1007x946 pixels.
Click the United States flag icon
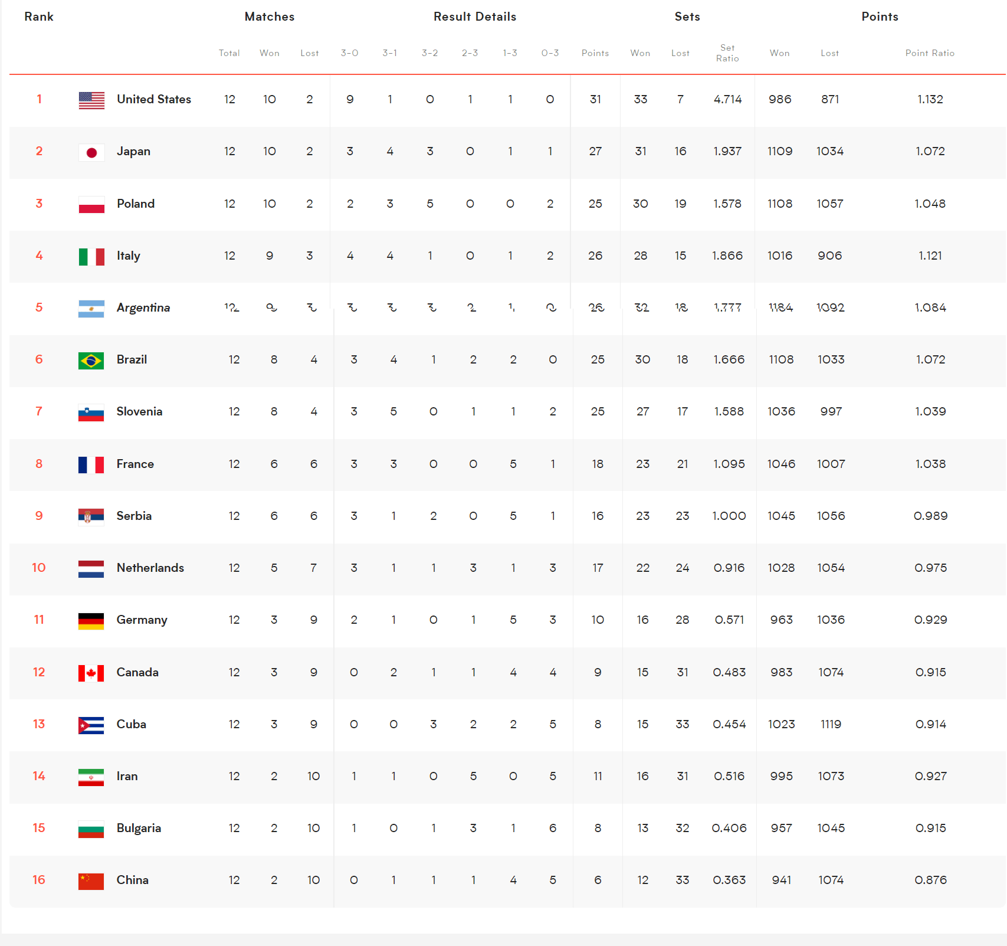pos(91,100)
